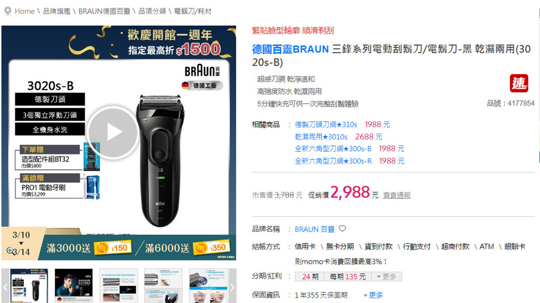This screenshot has width=540, height=303.
Task: Play the product video on main image
Action: (113, 132)
